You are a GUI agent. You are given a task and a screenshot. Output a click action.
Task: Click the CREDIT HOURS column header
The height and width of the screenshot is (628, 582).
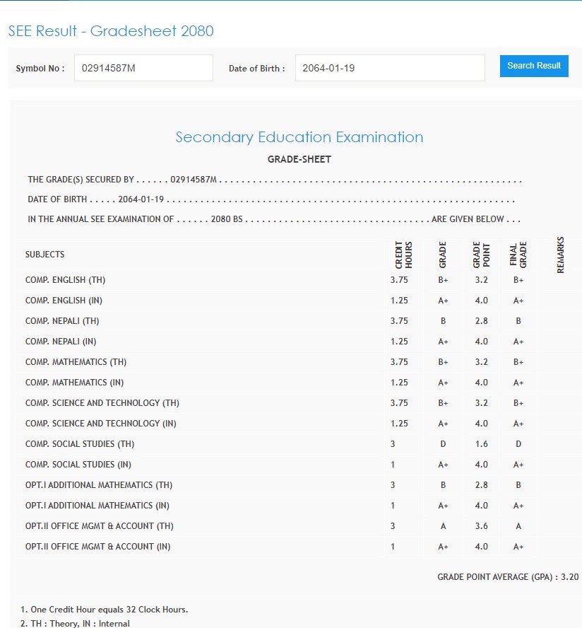[403, 255]
